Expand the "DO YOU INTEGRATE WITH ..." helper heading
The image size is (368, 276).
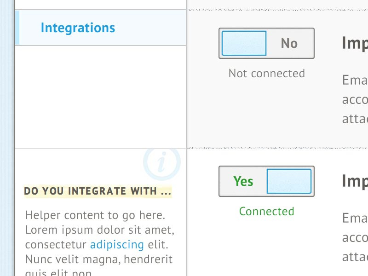[x=98, y=191]
